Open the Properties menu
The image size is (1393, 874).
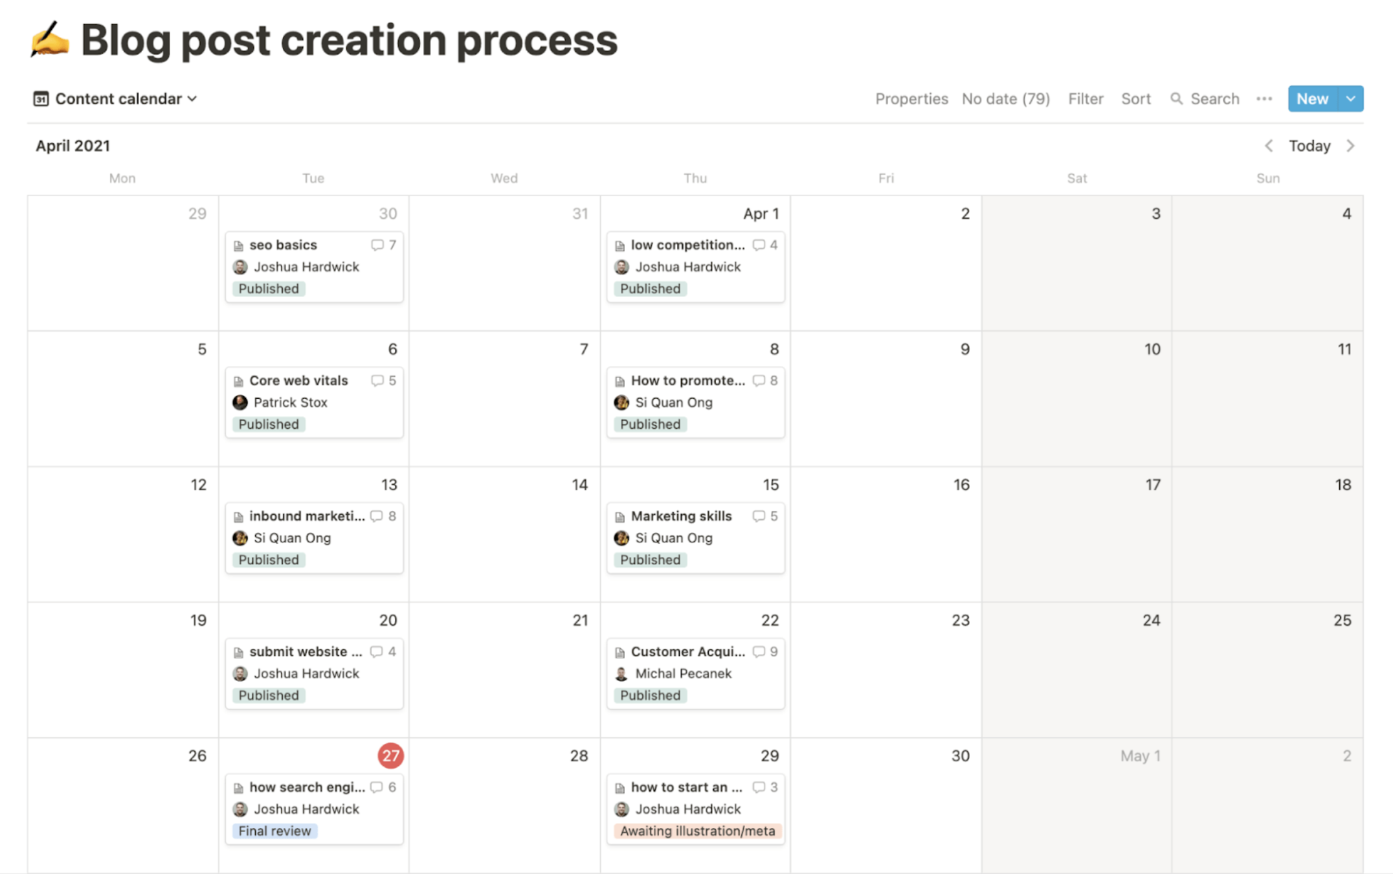tap(911, 98)
